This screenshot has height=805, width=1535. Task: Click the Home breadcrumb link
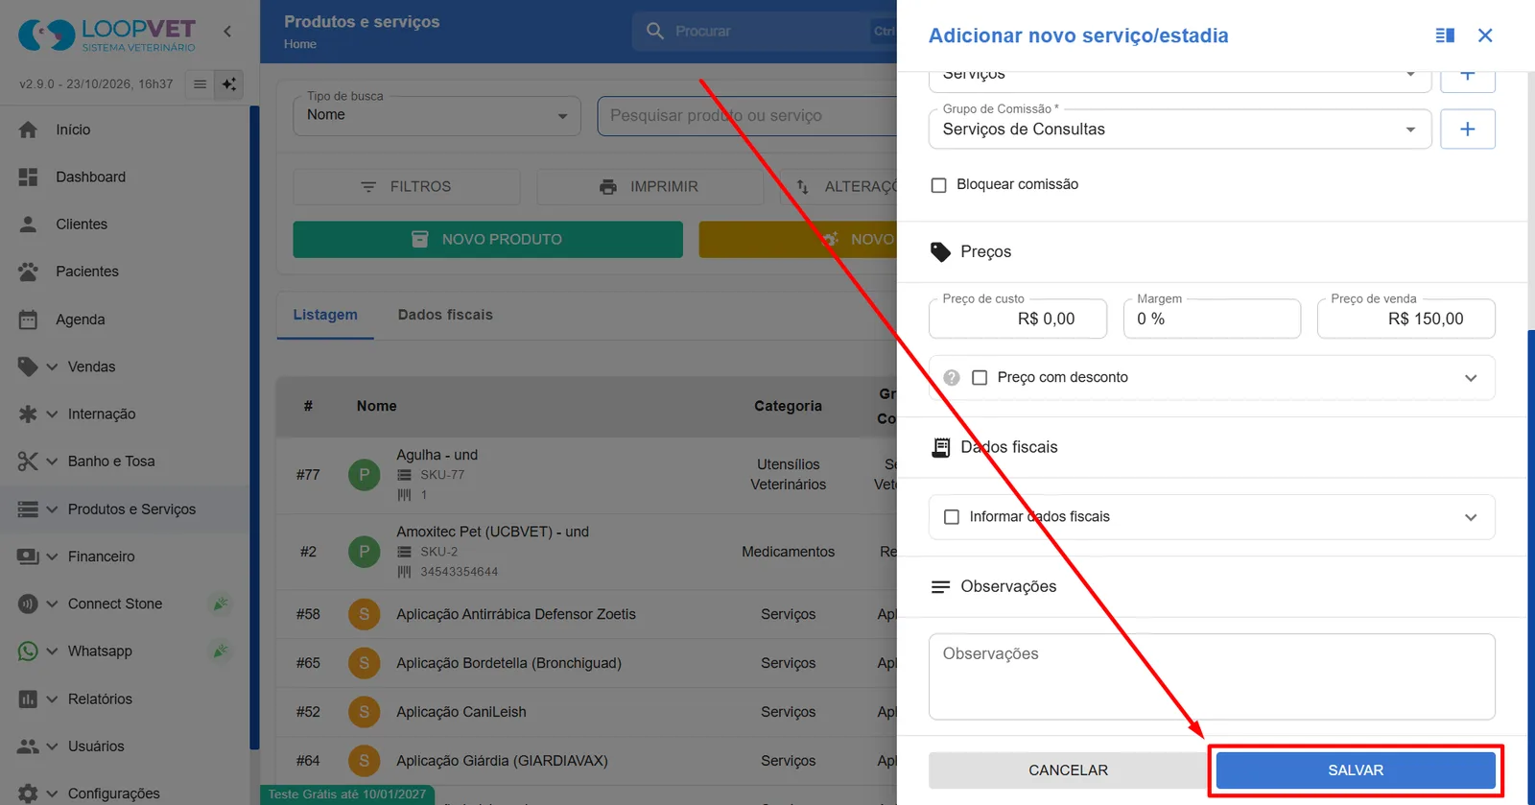pos(299,44)
